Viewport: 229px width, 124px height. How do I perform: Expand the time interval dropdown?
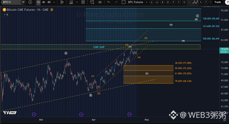[x=54, y=2]
